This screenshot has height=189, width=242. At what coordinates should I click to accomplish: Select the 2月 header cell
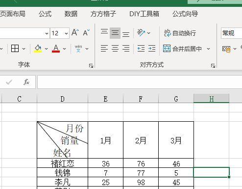141,140
